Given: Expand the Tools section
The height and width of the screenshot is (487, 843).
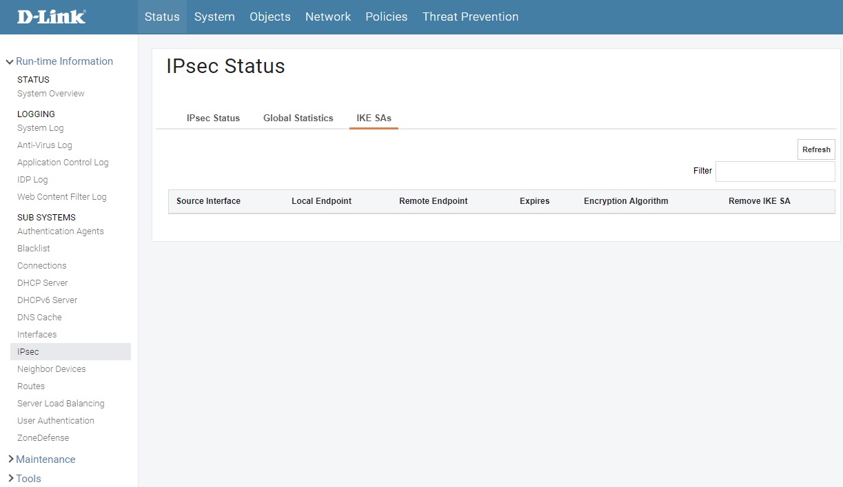Looking at the screenshot, I should pyautogui.click(x=28, y=479).
